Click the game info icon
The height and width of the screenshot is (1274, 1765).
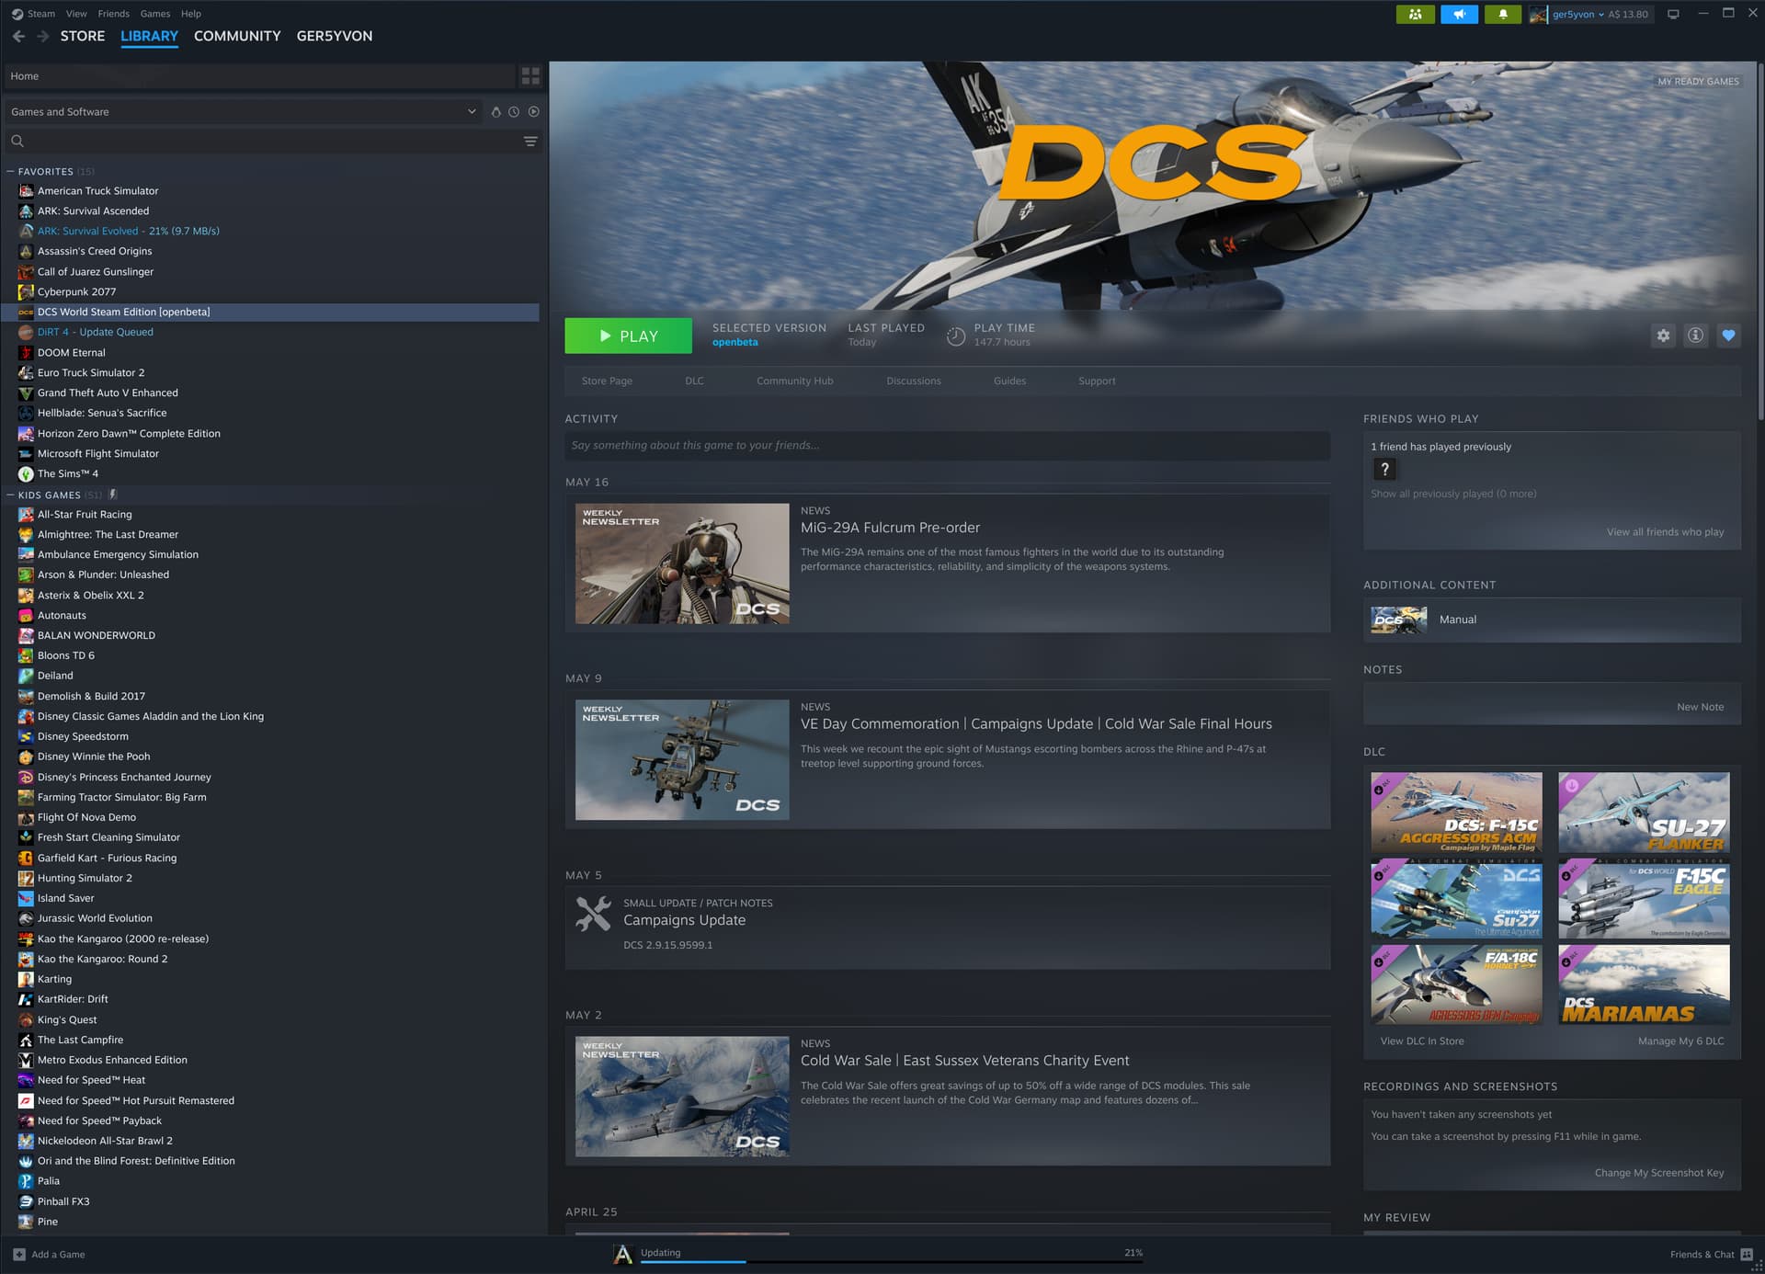coord(1695,336)
